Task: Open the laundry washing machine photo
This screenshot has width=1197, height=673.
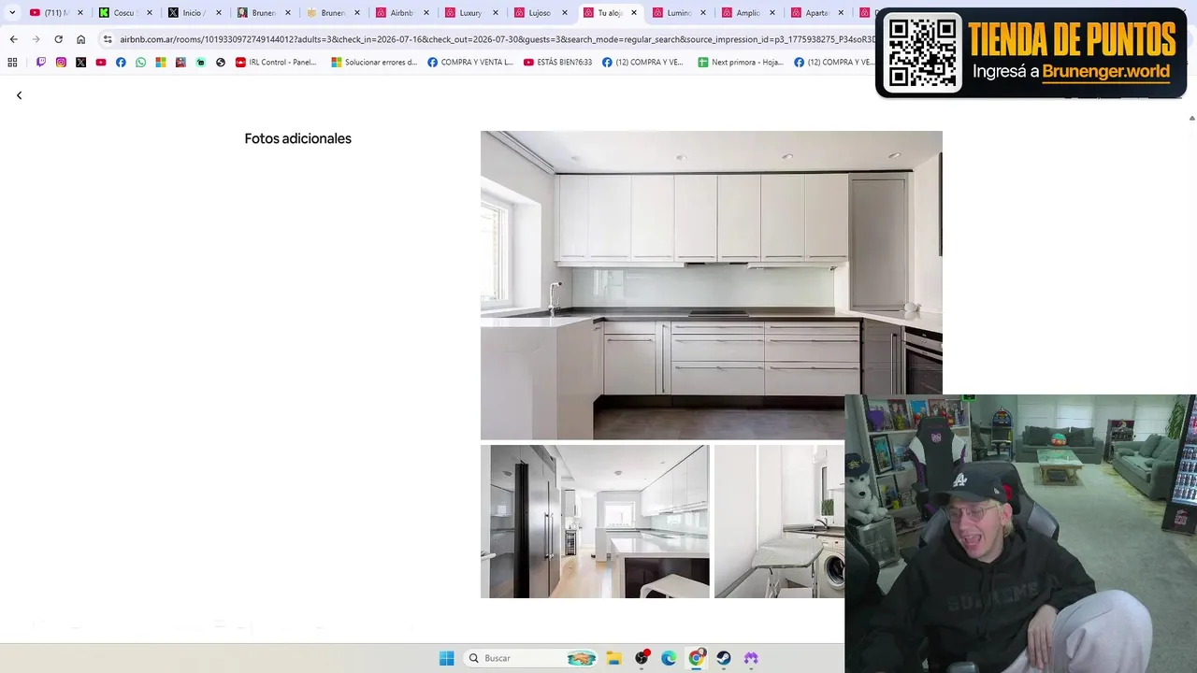Action: click(779, 522)
